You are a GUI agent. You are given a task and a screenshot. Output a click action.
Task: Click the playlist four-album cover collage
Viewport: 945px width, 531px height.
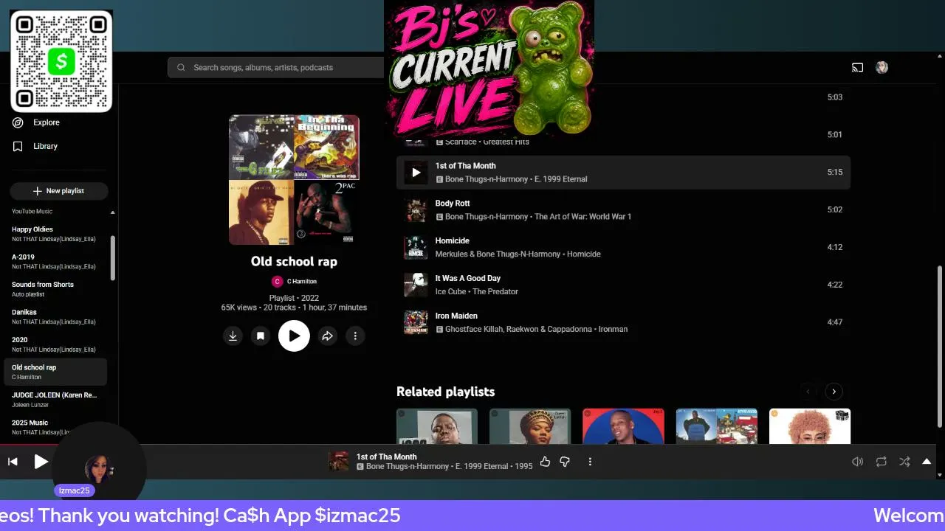[294, 180]
